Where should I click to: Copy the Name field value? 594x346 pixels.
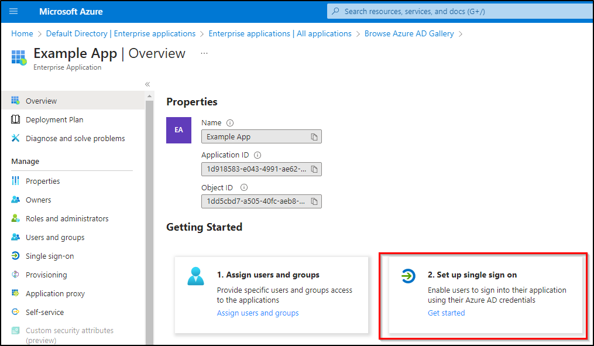(314, 137)
